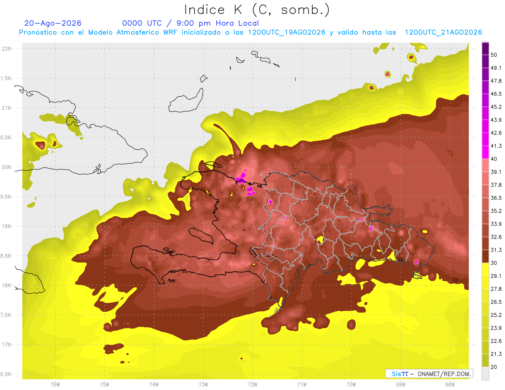Click the '33.9' color scale label
The width and height of the screenshot is (505, 390).
point(496,224)
